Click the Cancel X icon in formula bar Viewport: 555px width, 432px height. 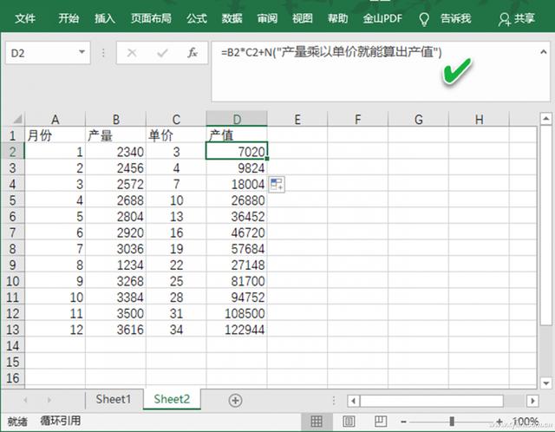pos(132,53)
